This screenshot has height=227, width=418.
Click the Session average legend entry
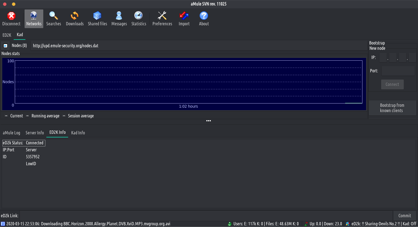pos(78,116)
